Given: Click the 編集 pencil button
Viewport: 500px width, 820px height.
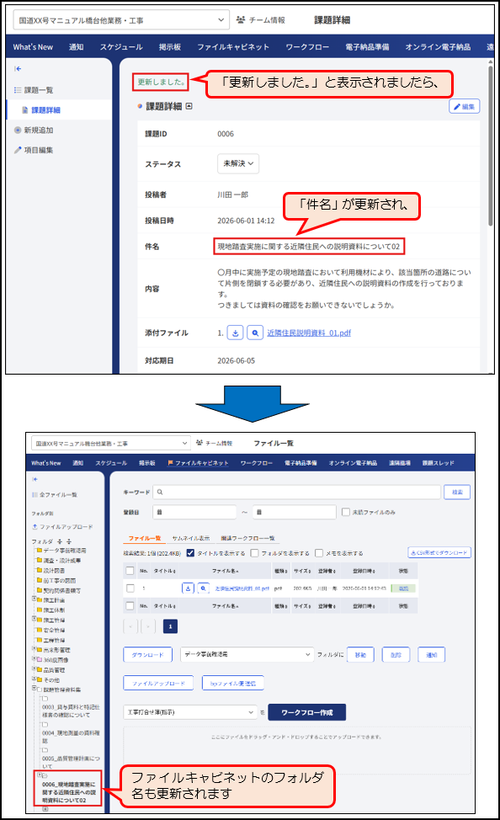Looking at the screenshot, I should [x=465, y=107].
